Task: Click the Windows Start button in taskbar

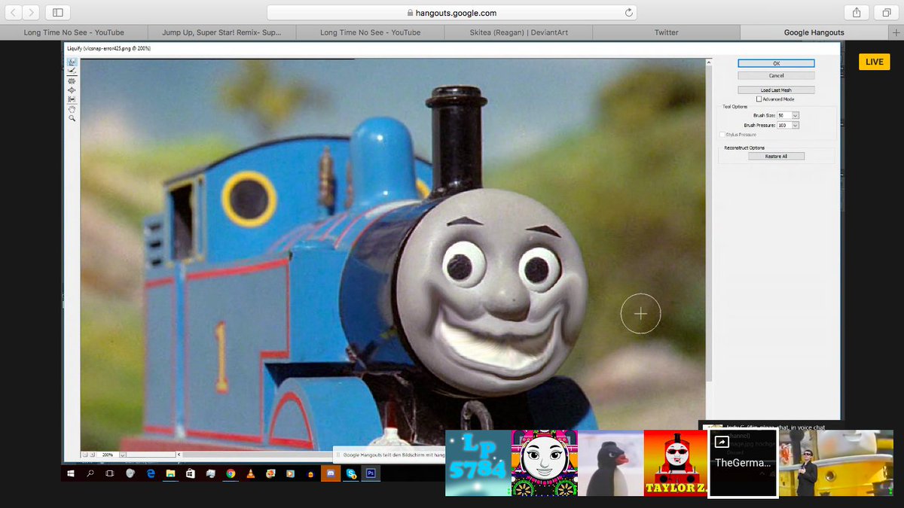Action: (x=71, y=473)
